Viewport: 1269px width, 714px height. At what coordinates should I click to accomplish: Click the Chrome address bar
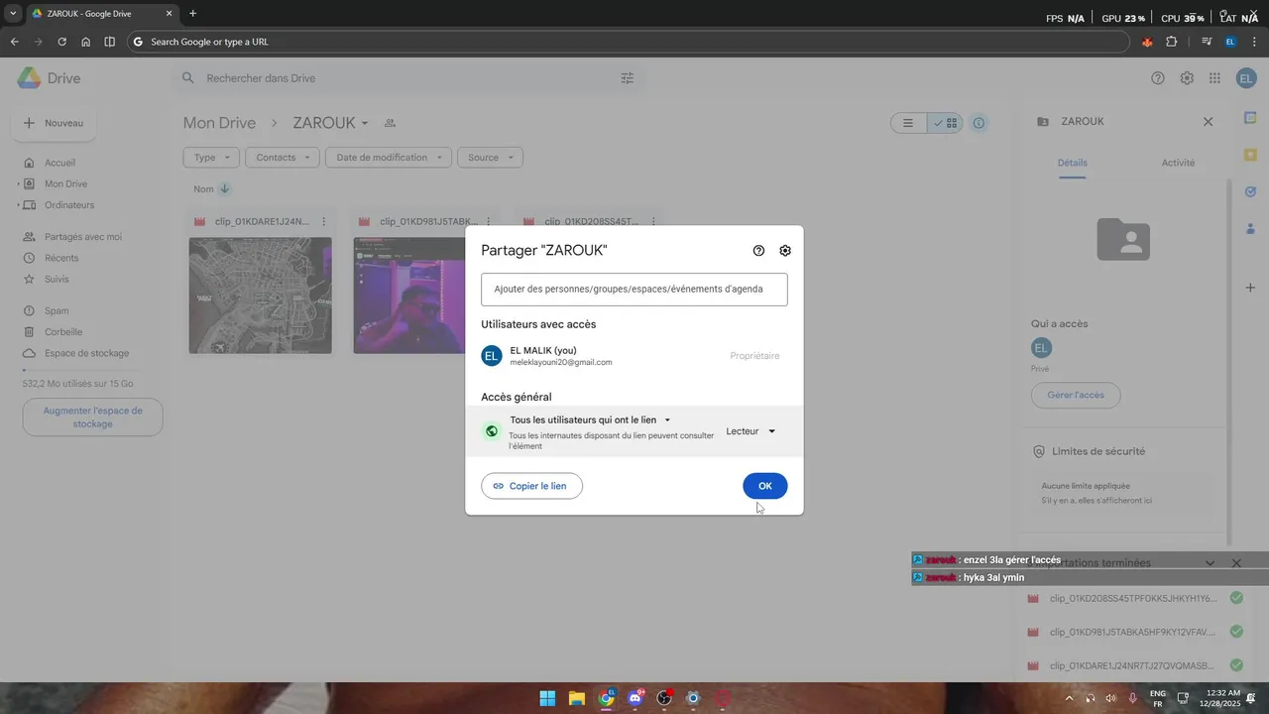point(629,42)
